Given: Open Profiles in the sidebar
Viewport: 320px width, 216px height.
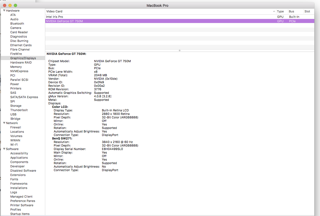Looking at the screenshot, I should click(x=15, y=210).
